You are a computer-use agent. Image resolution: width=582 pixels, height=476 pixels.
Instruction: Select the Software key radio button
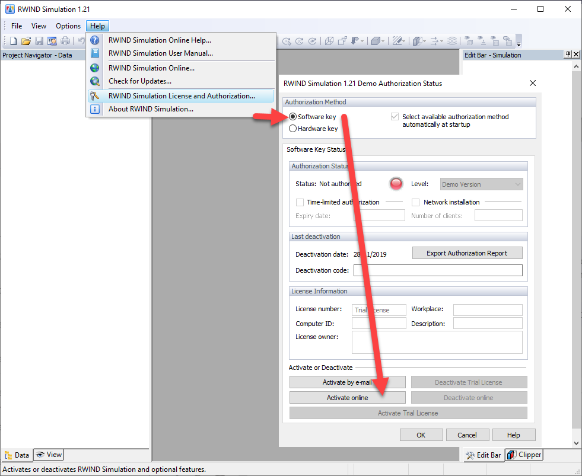(292, 117)
